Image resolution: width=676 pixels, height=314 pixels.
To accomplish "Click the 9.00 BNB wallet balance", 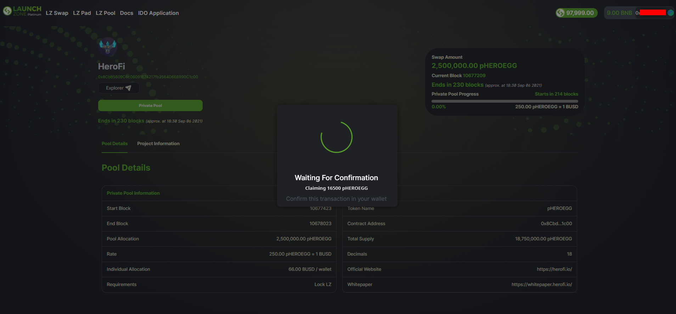I will [619, 13].
